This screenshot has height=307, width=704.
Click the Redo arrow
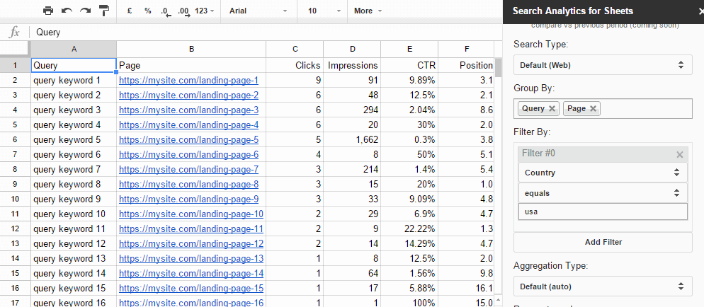click(x=85, y=11)
